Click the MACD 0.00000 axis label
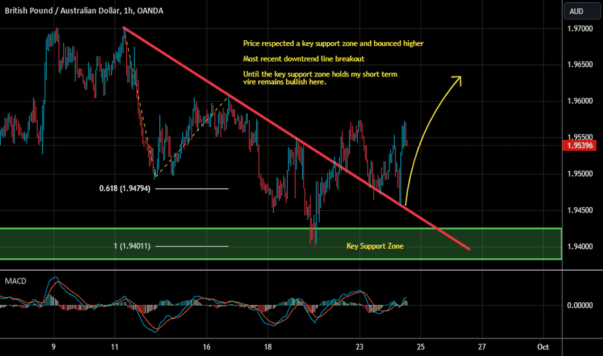Viewport: 603px width, 356px height. (x=580, y=306)
